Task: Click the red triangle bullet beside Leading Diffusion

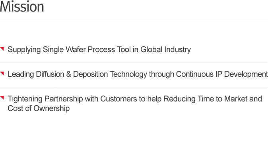Action: (2, 73)
